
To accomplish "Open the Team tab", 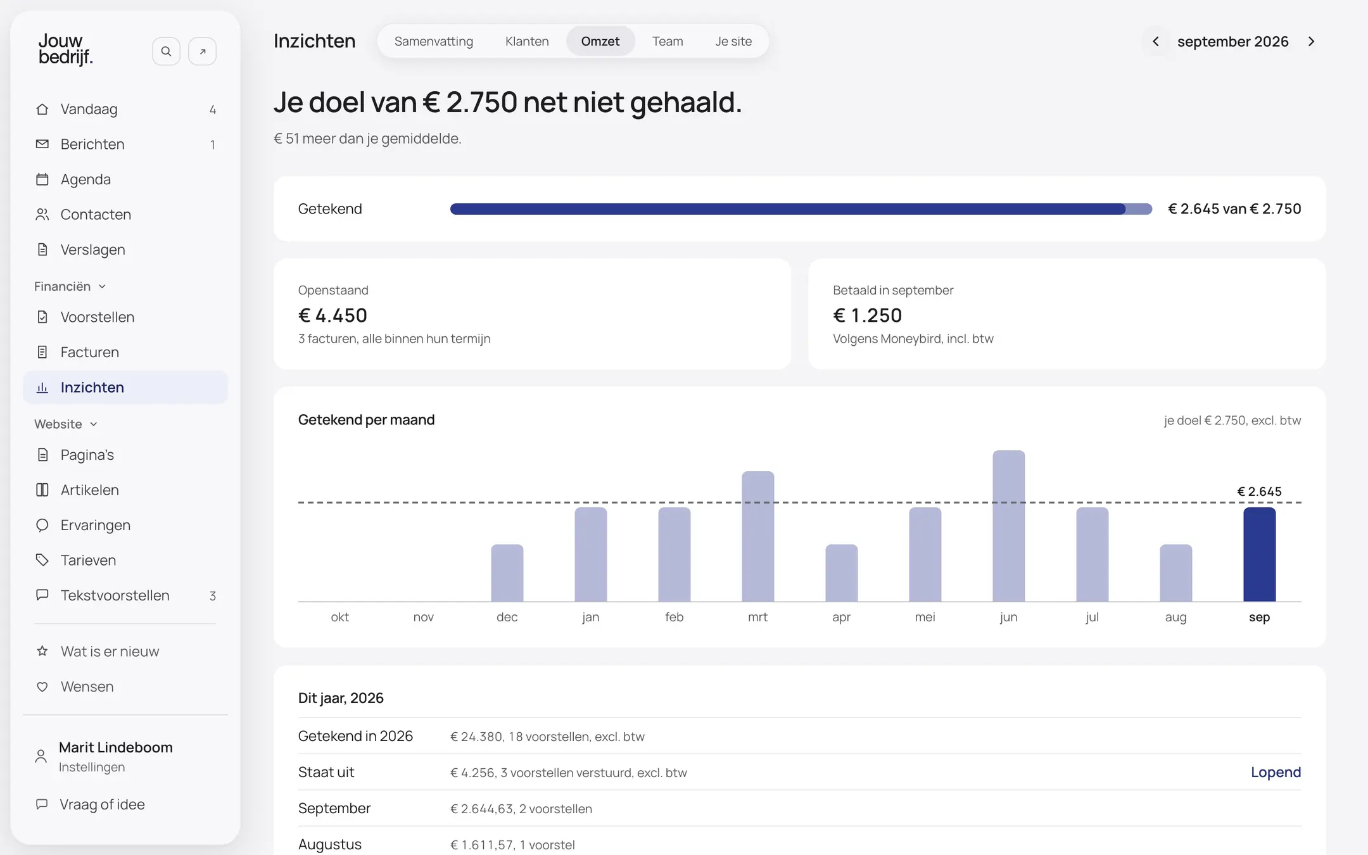I will [x=668, y=41].
